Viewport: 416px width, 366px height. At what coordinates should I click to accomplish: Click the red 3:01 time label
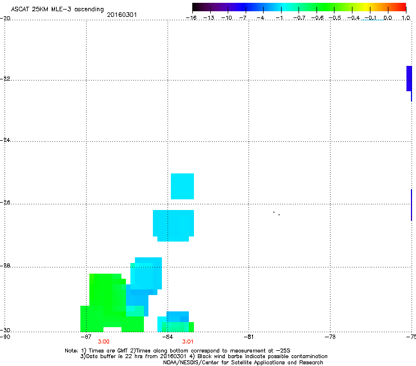click(x=188, y=342)
